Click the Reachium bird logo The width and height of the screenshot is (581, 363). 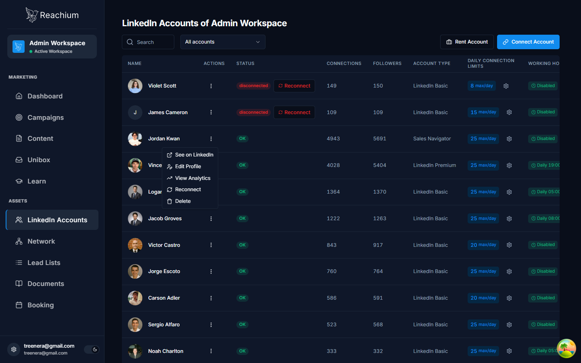coord(32,15)
